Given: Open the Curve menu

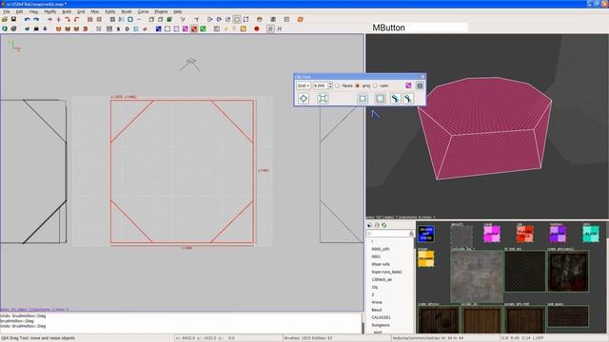Looking at the screenshot, I should (x=143, y=11).
